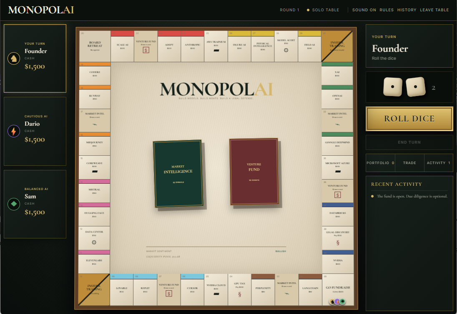Image resolution: width=457 pixels, height=314 pixels.
Task: Click the dollar icon on Venture Fund tile 07
Action: (x=169, y=293)
